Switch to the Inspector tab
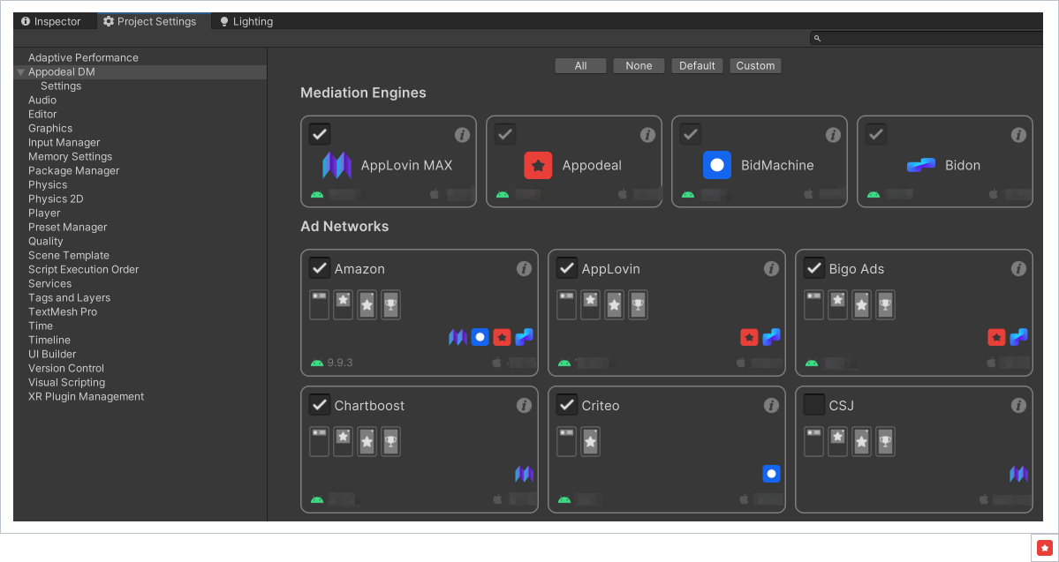The image size is (1059, 562). tap(51, 21)
